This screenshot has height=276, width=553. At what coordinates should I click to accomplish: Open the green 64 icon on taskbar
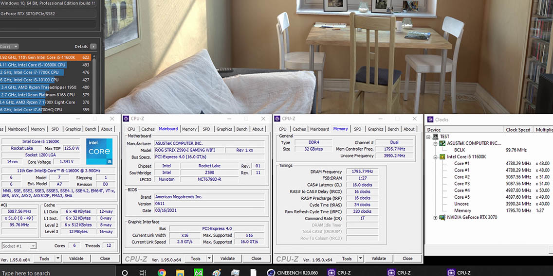click(x=199, y=273)
